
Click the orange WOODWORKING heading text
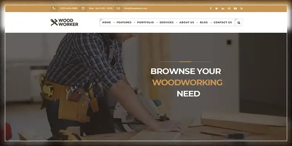pos(187,82)
